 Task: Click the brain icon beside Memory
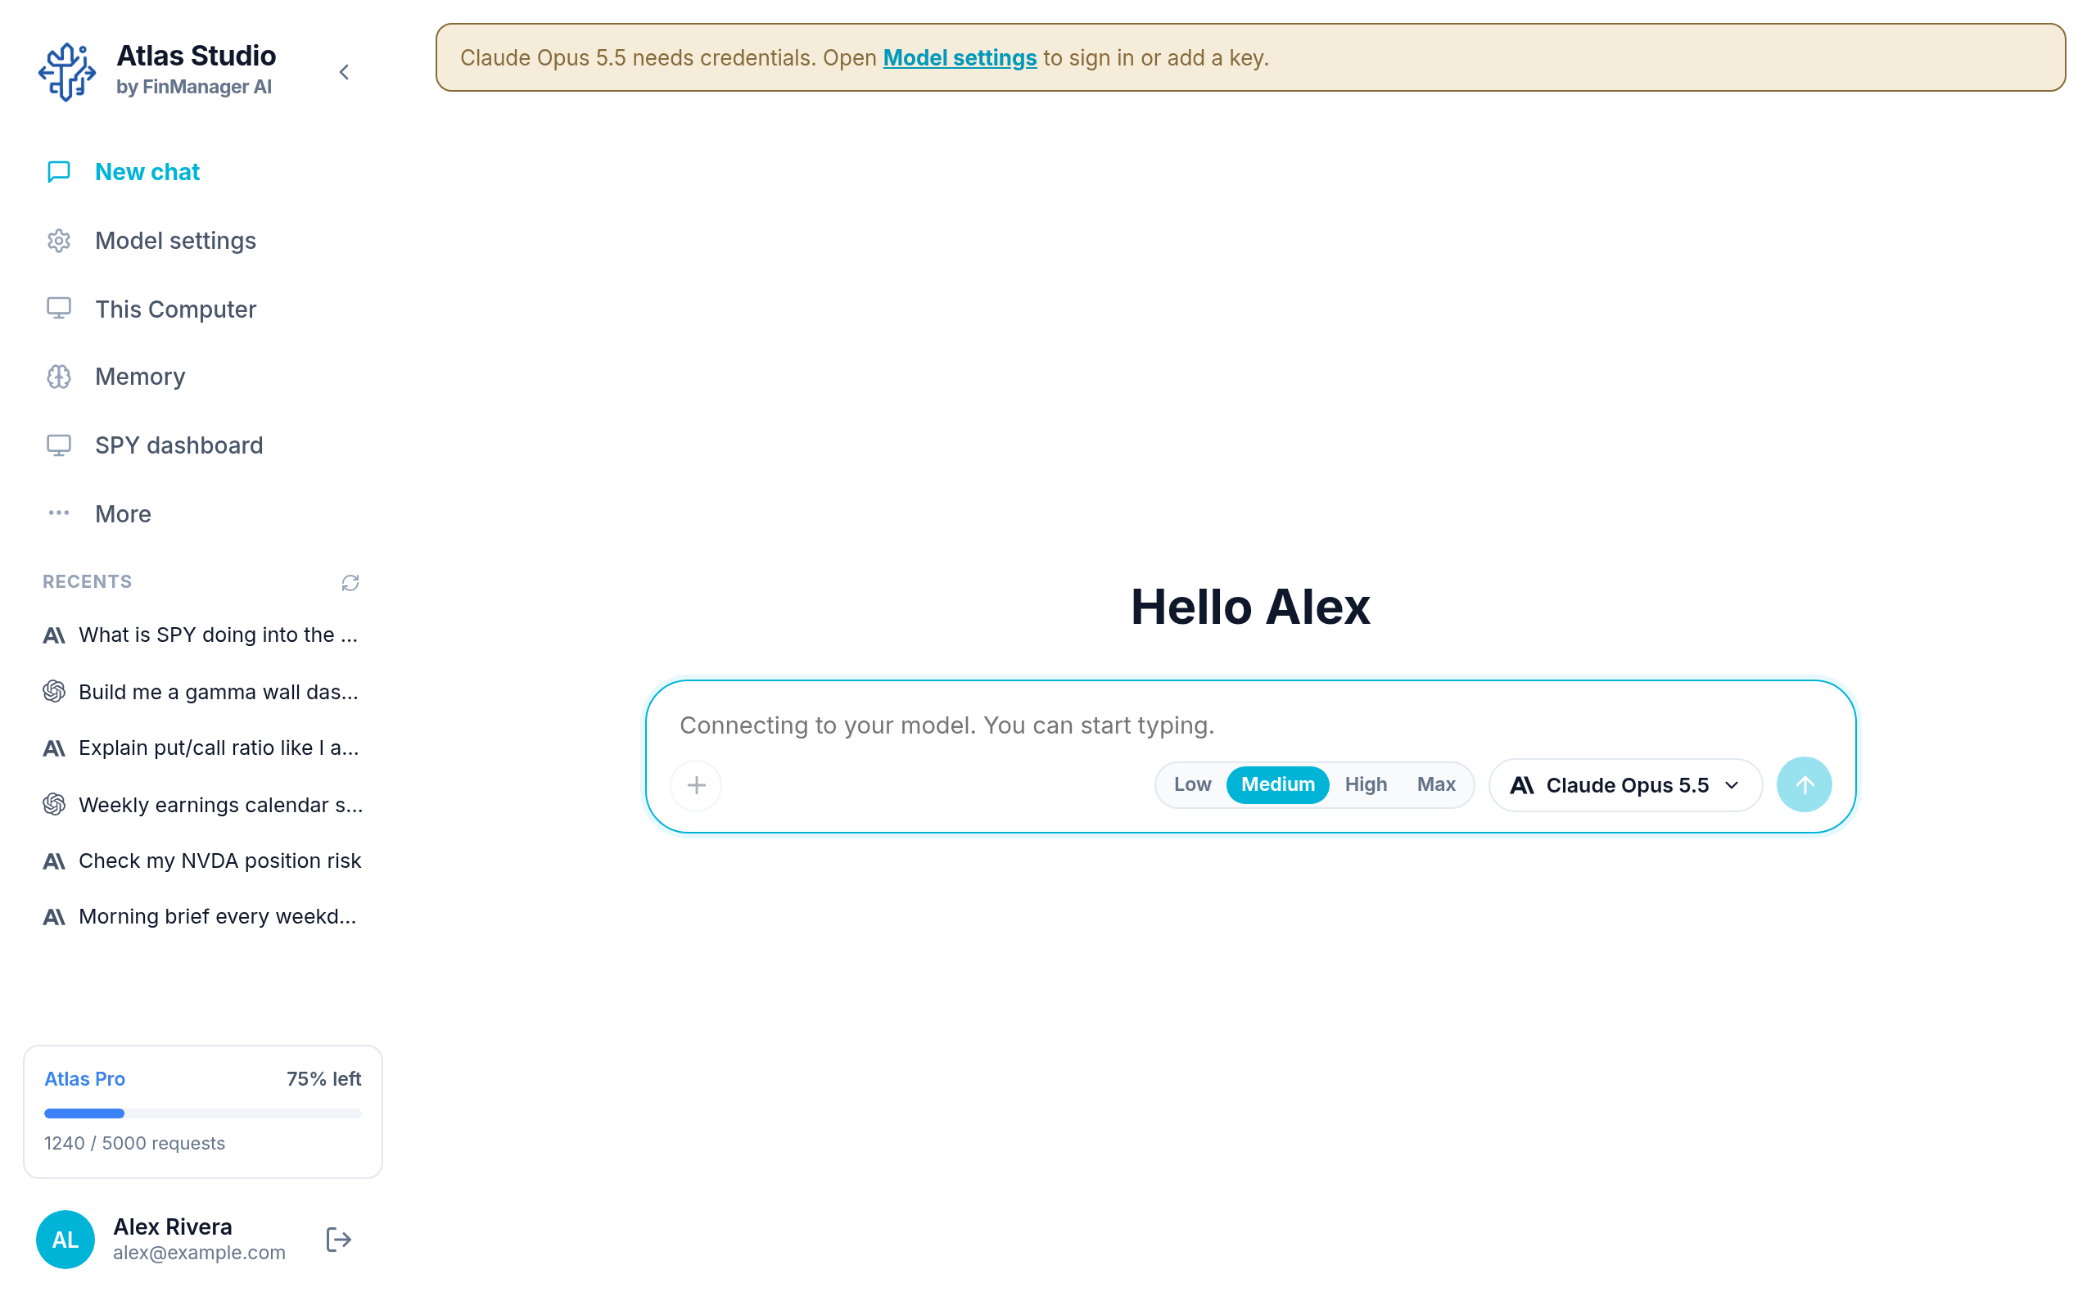point(59,377)
